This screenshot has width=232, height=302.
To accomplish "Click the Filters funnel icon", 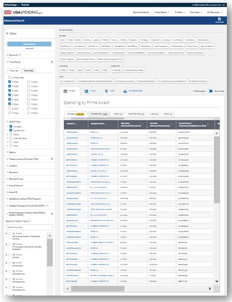I will (x=7, y=34).
